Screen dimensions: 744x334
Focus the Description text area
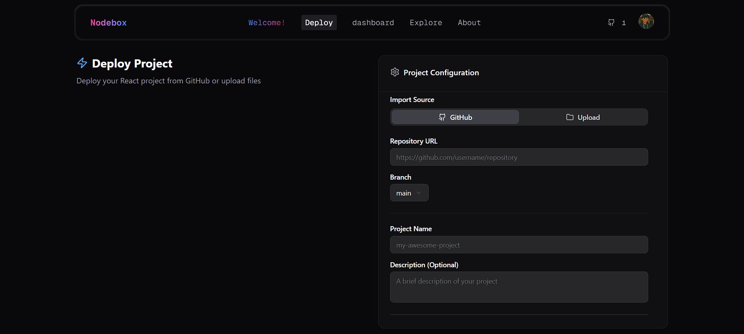(519, 287)
